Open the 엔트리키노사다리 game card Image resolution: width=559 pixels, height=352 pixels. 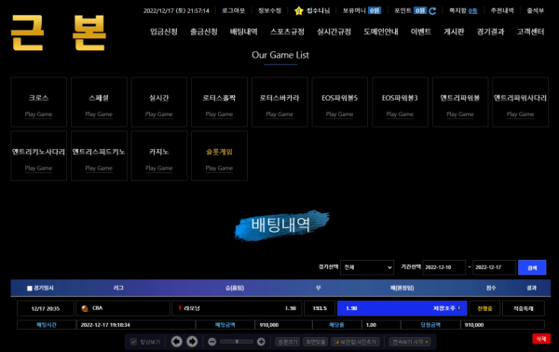38,156
